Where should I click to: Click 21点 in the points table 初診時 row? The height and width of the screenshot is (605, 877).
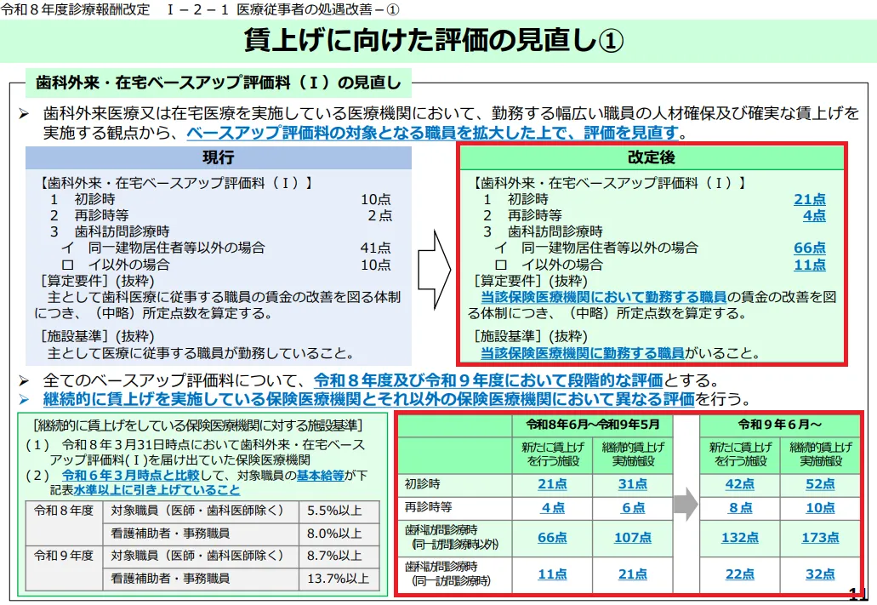tap(553, 484)
